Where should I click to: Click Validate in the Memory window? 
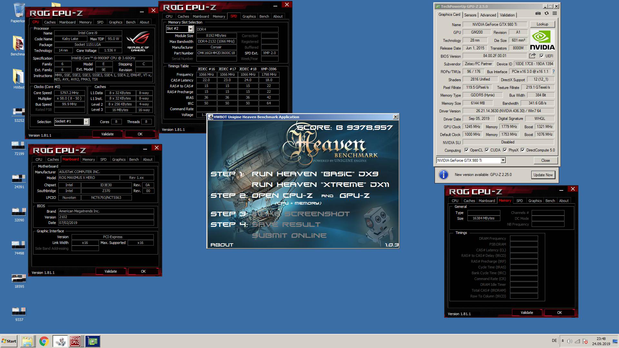[527, 313]
